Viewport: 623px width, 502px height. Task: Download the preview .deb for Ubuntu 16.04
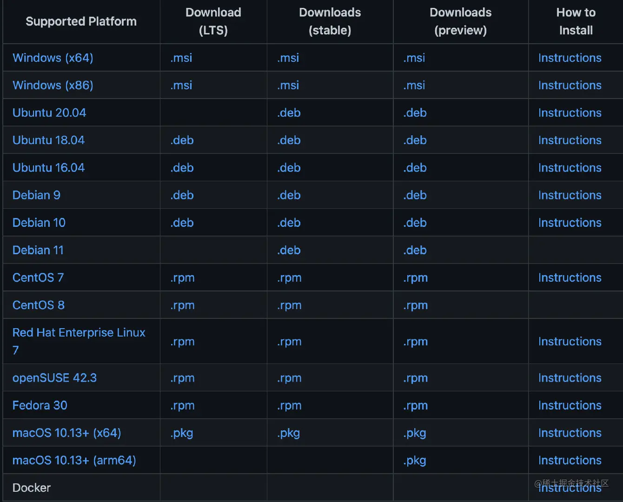click(415, 167)
